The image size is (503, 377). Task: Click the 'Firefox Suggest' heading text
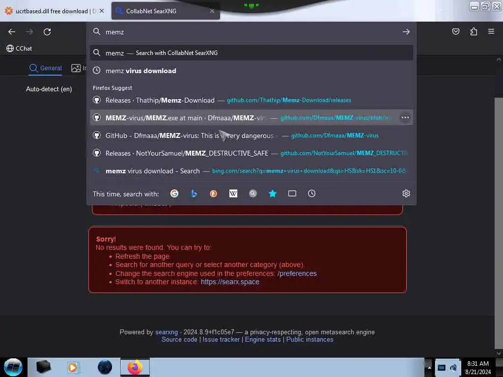112,88
